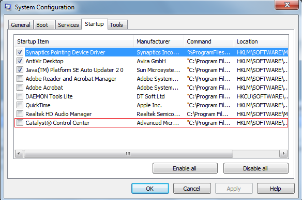Sort by the Startup Item column header
The image size is (302, 200).
pos(74,41)
